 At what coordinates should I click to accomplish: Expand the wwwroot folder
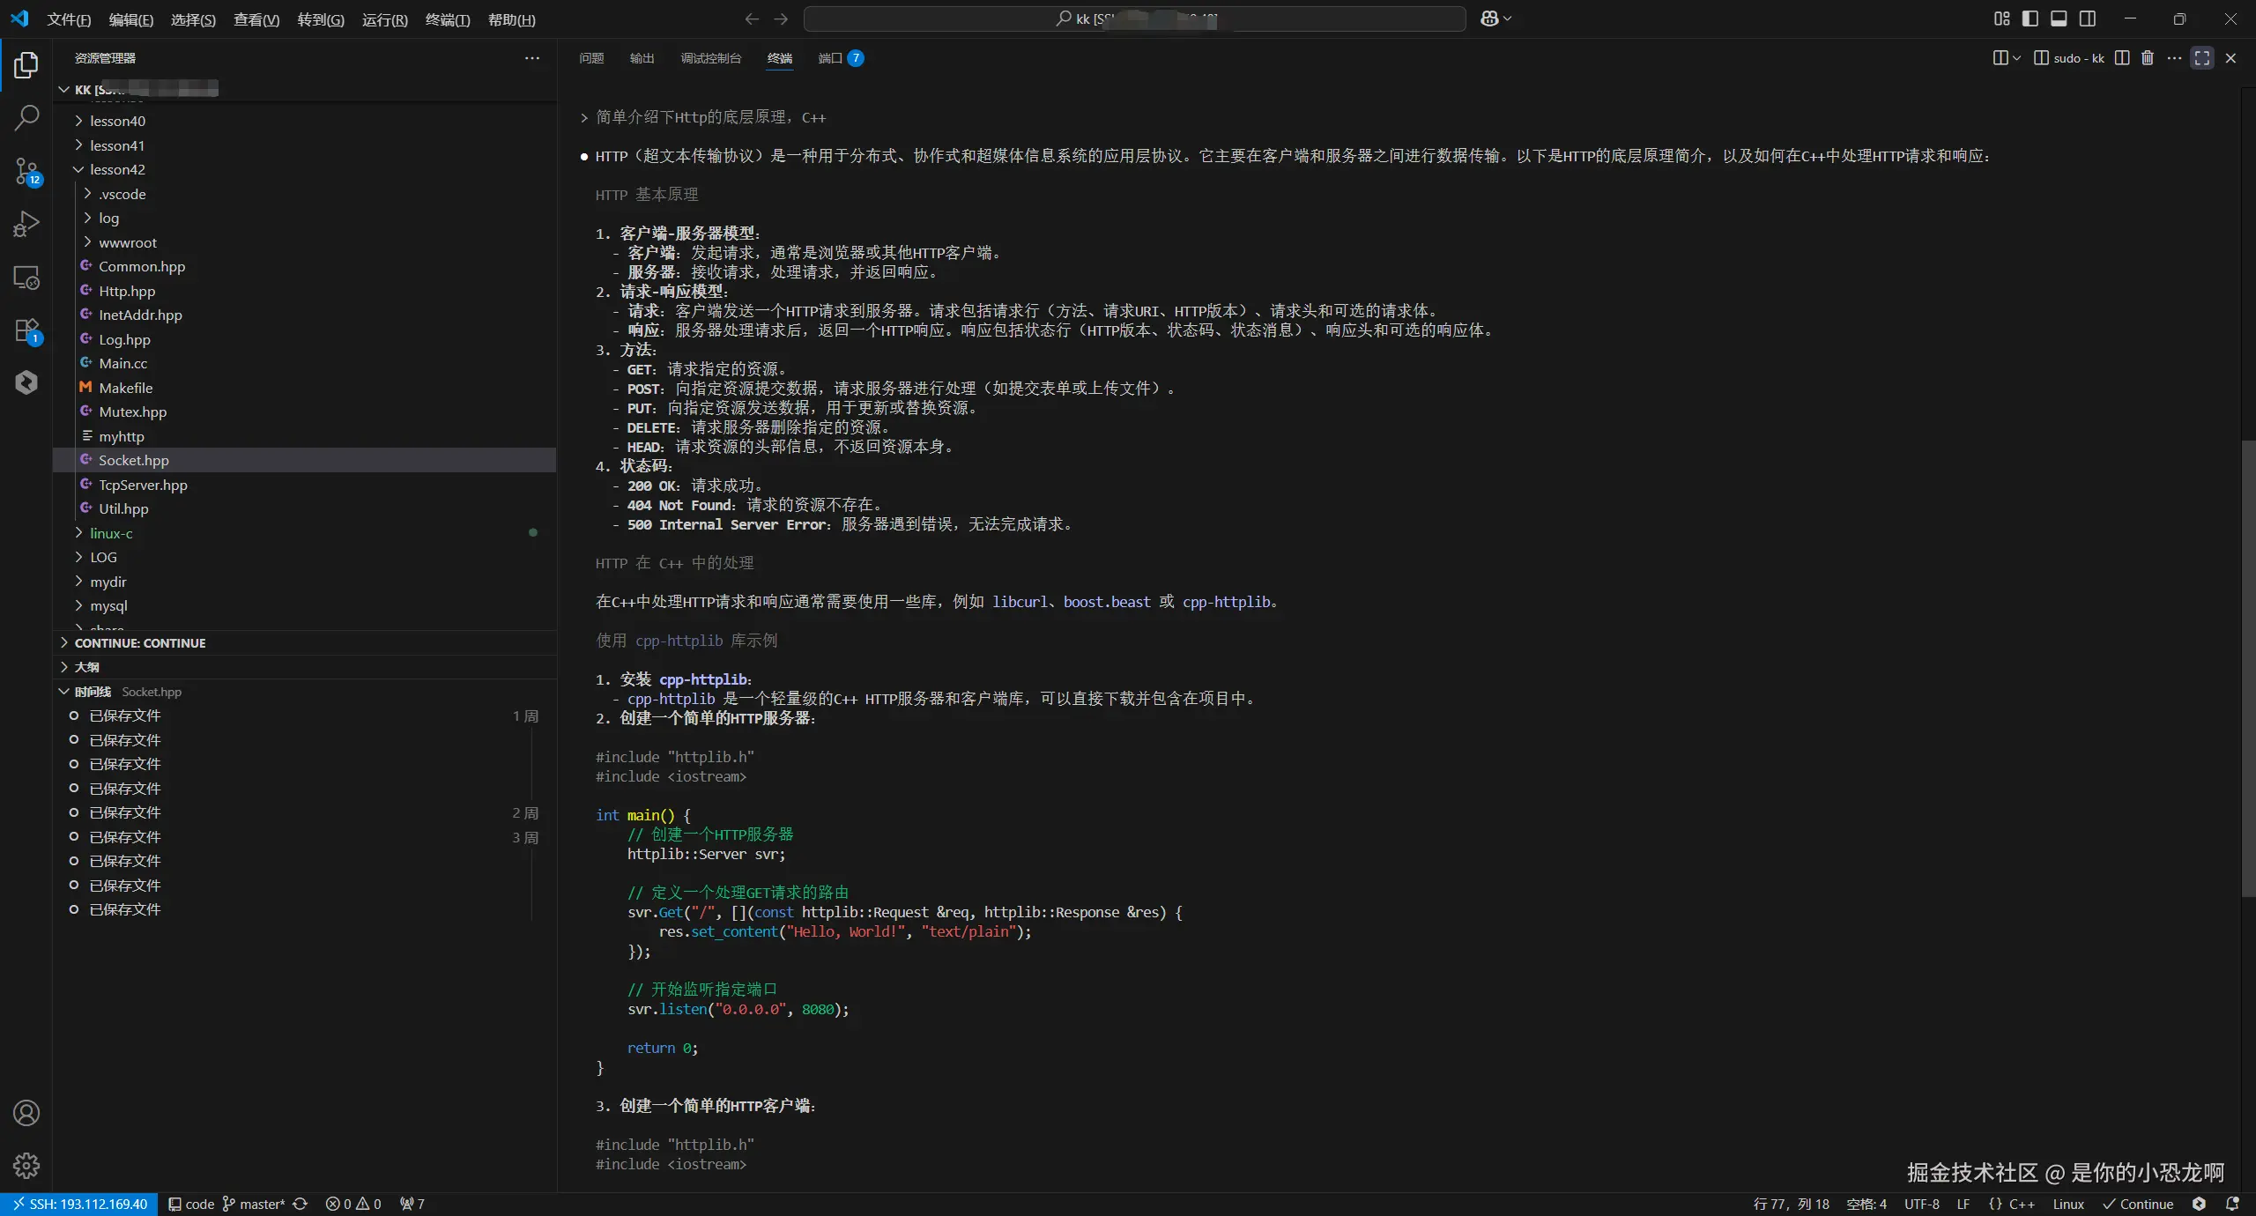(127, 242)
